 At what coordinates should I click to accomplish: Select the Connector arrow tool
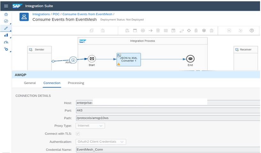click(x=150, y=31)
